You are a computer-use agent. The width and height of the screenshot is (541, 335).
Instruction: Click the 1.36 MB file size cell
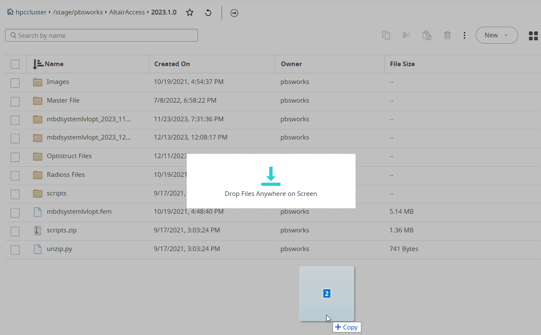401,230
